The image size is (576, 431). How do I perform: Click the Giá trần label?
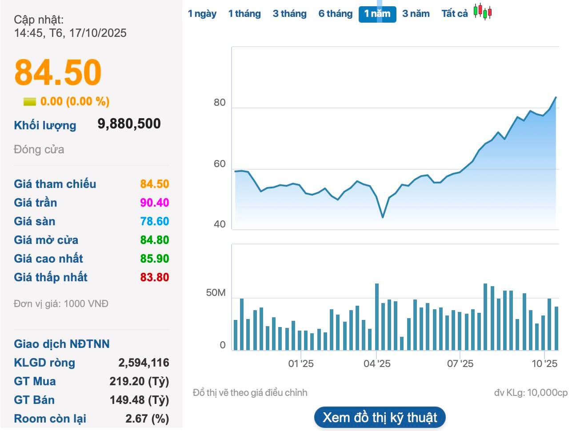click(36, 203)
